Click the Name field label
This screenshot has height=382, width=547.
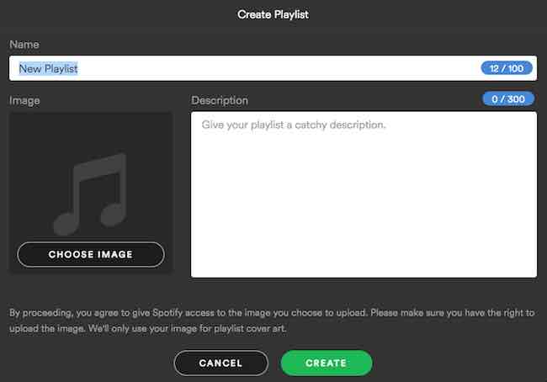tap(24, 45)
